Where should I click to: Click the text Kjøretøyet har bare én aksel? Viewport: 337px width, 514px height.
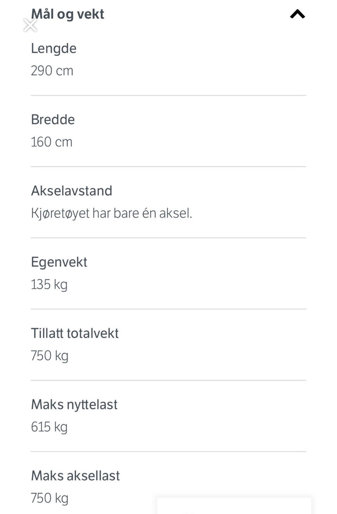click(112, 213)
